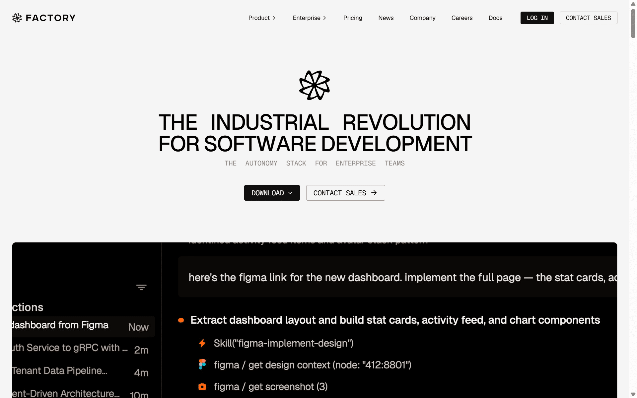This screenshot has width=637, height=398.
Task: Click the figma link prompt message box
Action: click(397, 277)
